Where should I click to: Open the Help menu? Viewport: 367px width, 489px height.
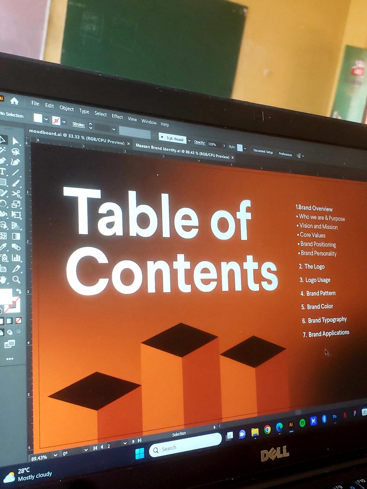(165, 124)
